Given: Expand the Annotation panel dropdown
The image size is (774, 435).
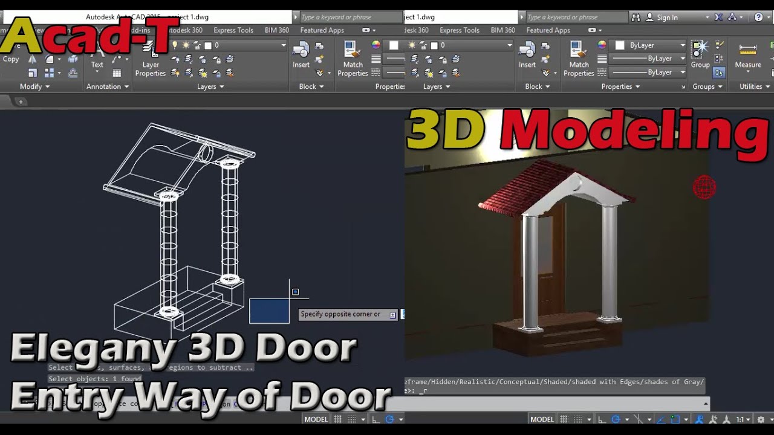Looking at the screenshot, I should pos(108,86).
